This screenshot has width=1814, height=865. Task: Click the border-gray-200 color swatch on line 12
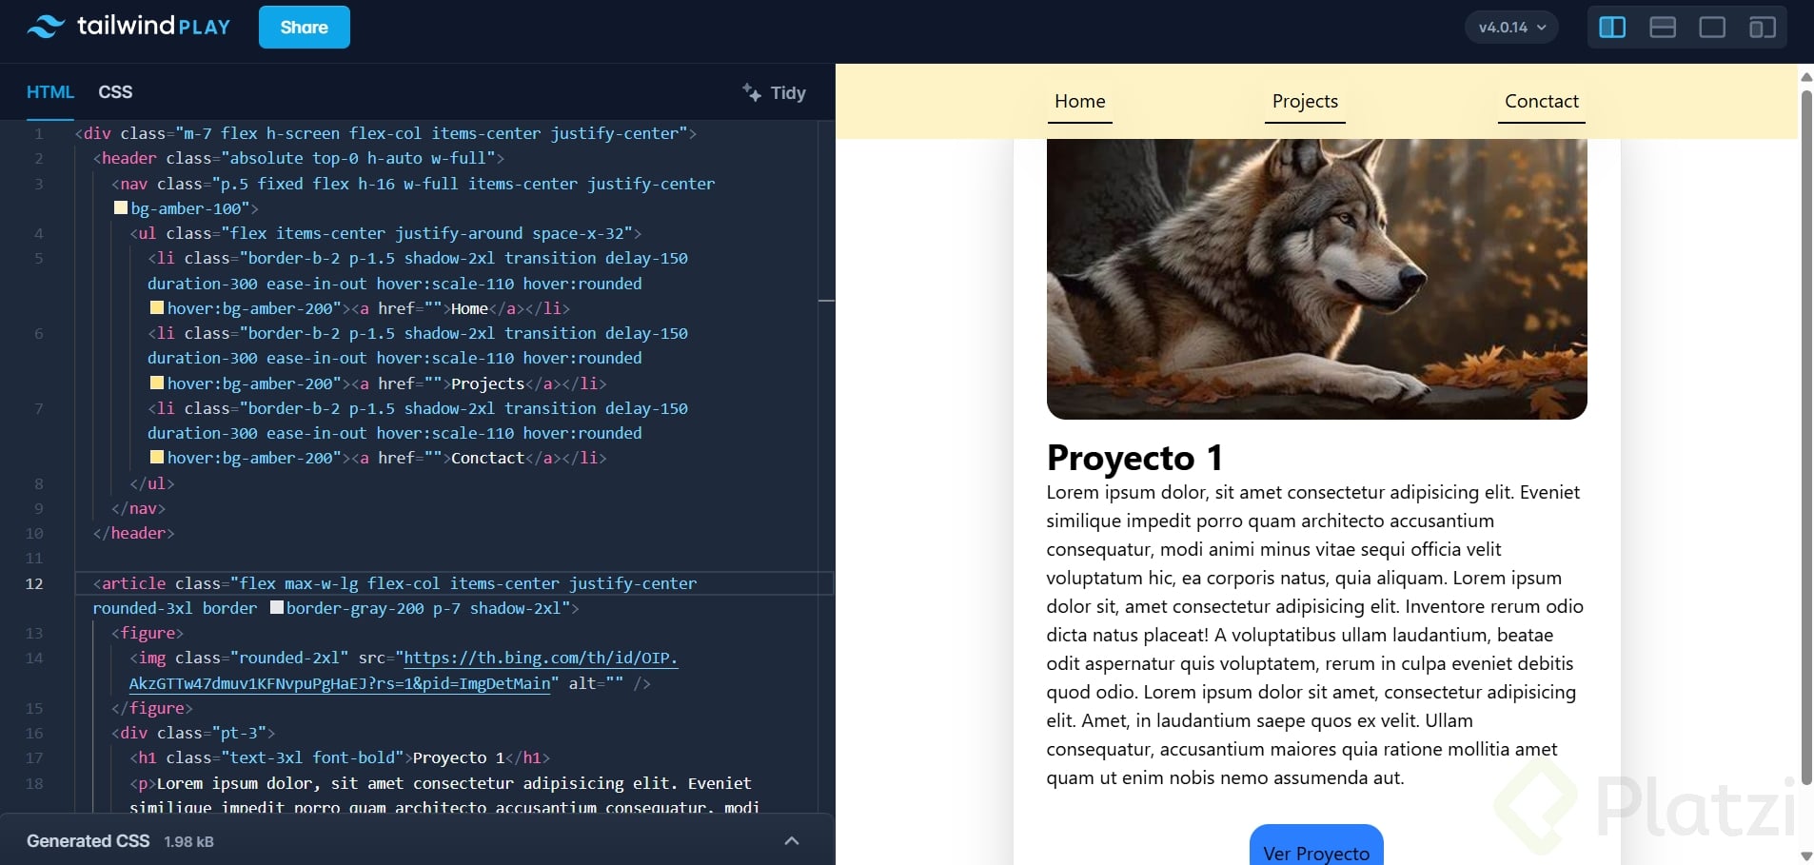point(275,607)
